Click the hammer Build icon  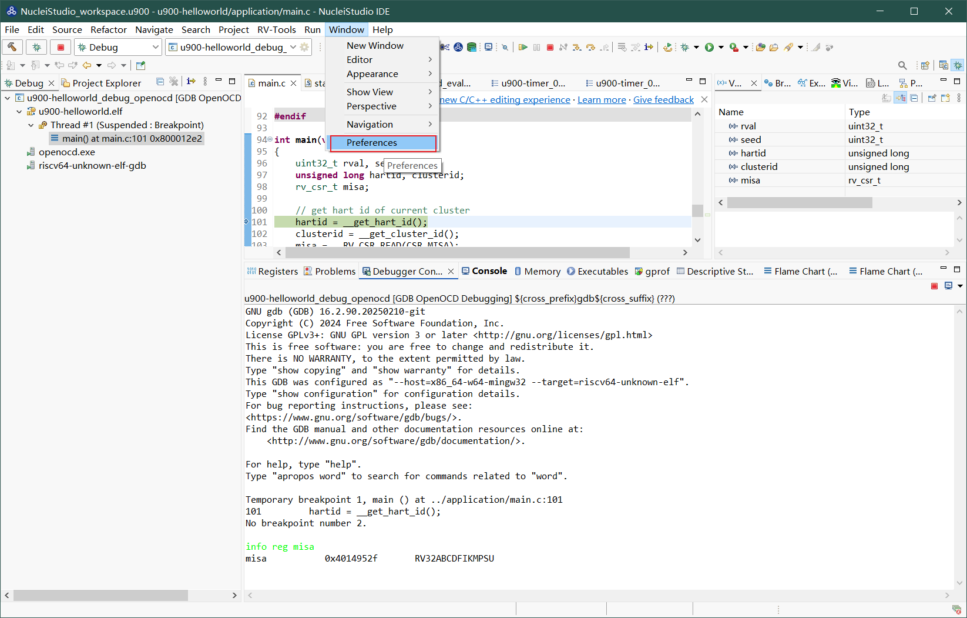pos(12,47)
